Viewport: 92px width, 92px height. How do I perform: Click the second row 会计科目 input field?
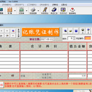[44, 56]
